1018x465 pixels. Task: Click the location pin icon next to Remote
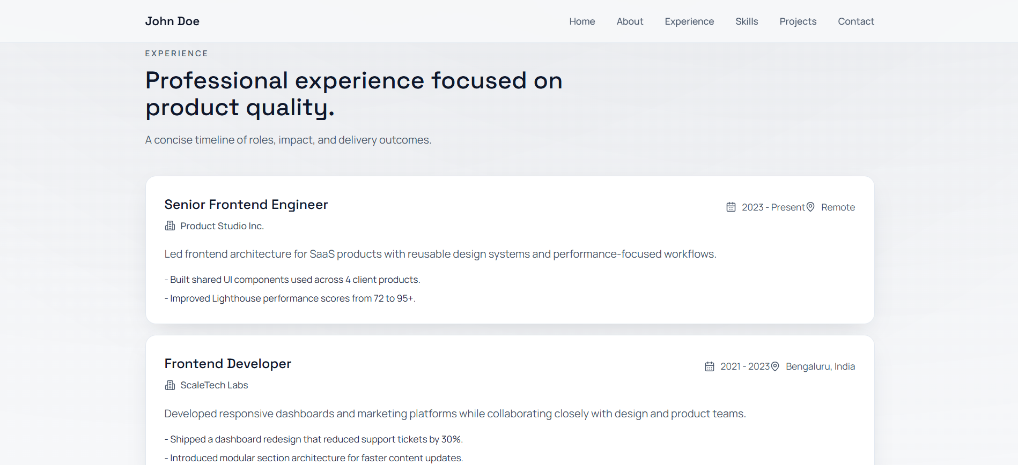810,207
